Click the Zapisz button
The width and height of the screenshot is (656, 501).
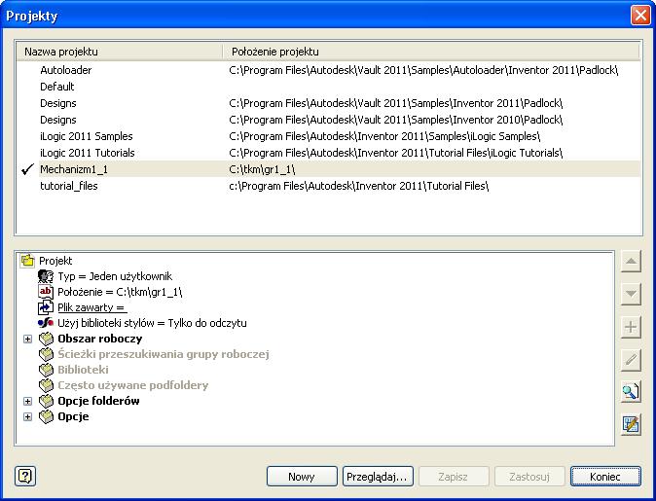(454, 477)
